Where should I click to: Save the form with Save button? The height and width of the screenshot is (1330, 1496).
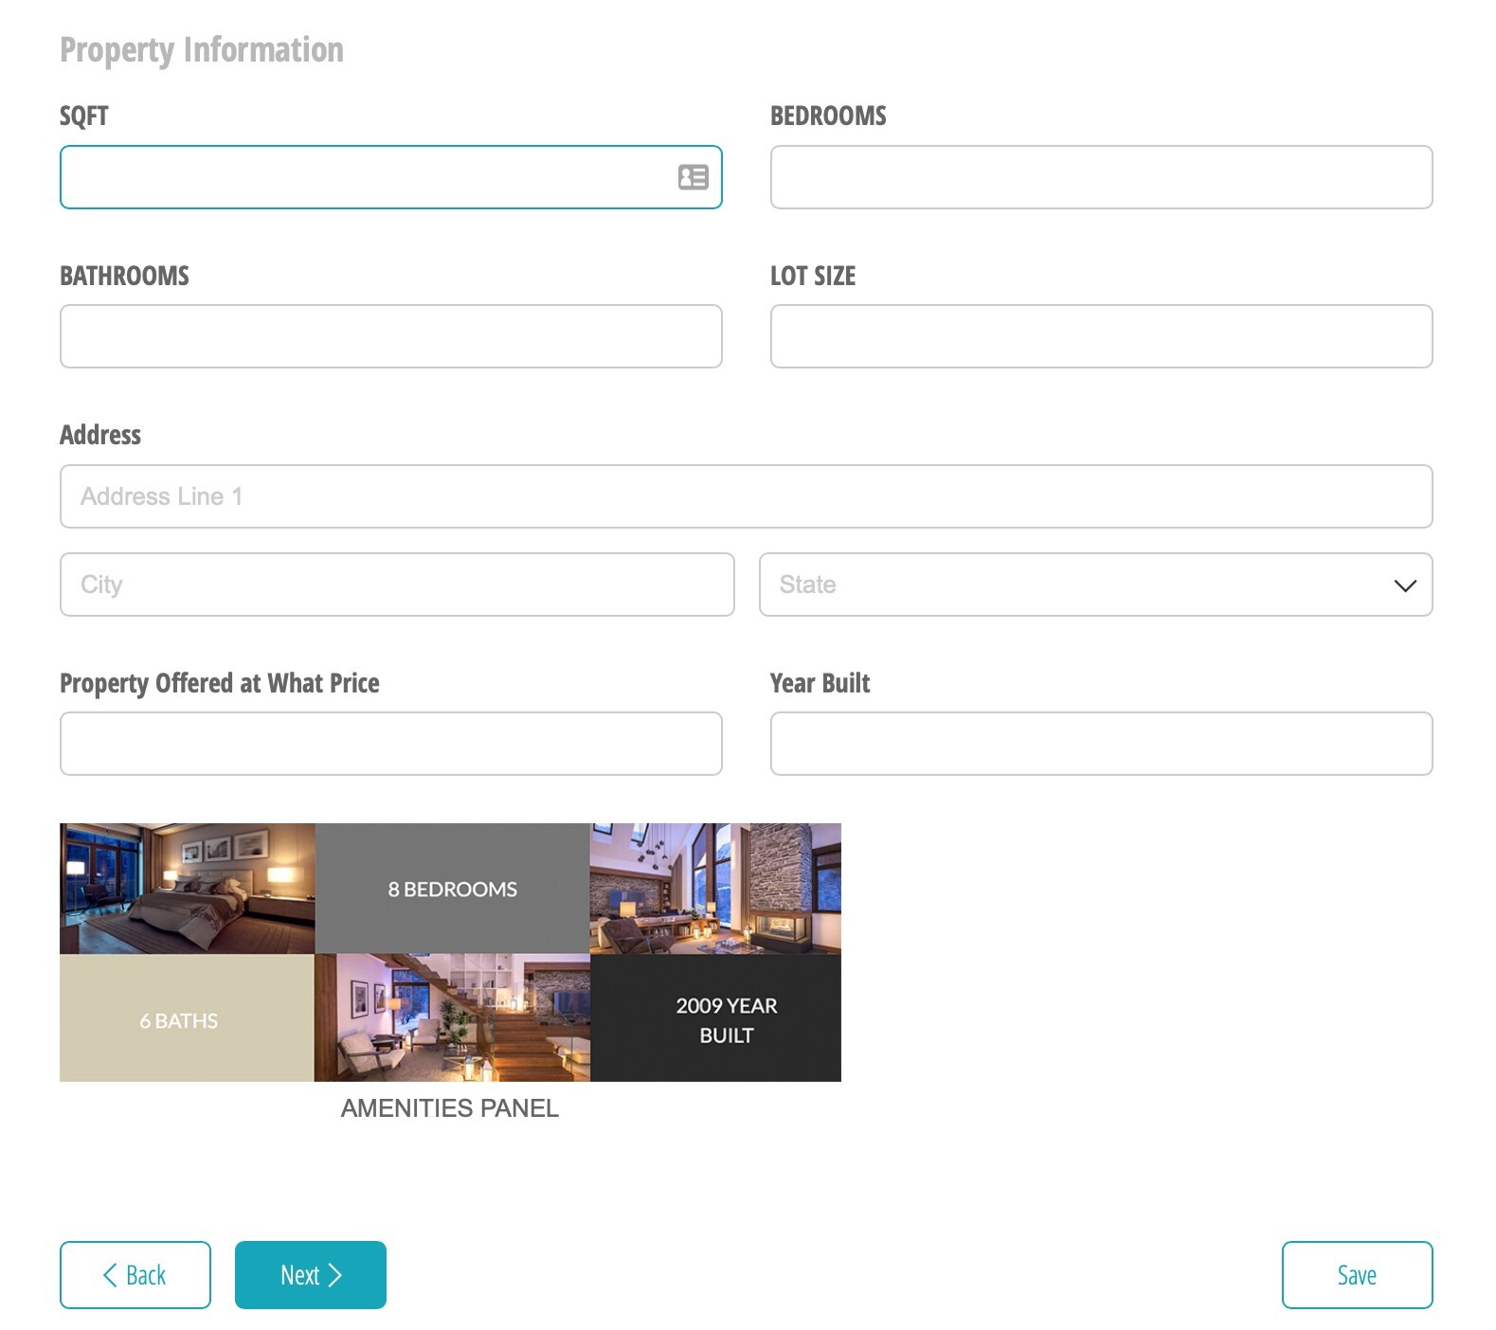pyautogui.click(x=1357, y=1275)
